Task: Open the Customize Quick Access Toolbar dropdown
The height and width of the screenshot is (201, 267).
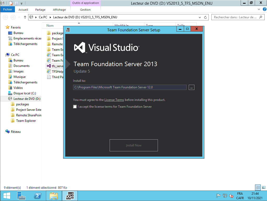Action: tap(21, 3)
